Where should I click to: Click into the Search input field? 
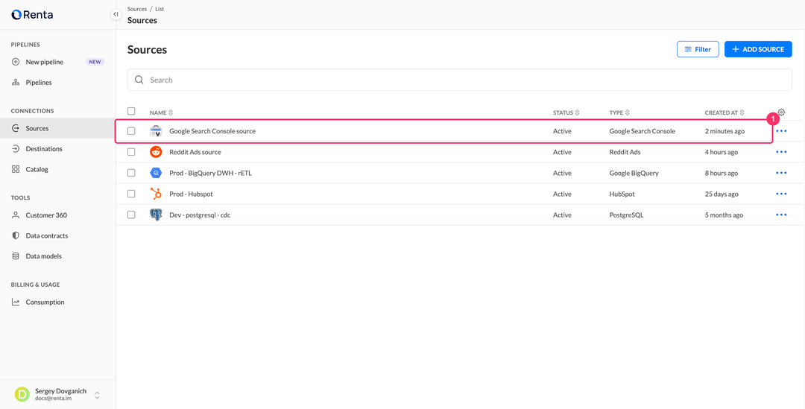pos(459,80)
